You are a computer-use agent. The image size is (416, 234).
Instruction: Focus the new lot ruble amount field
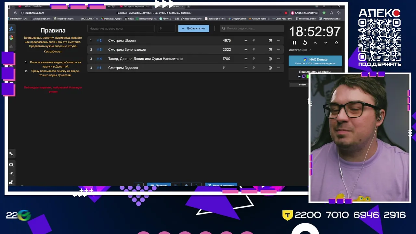coord(166,29)
